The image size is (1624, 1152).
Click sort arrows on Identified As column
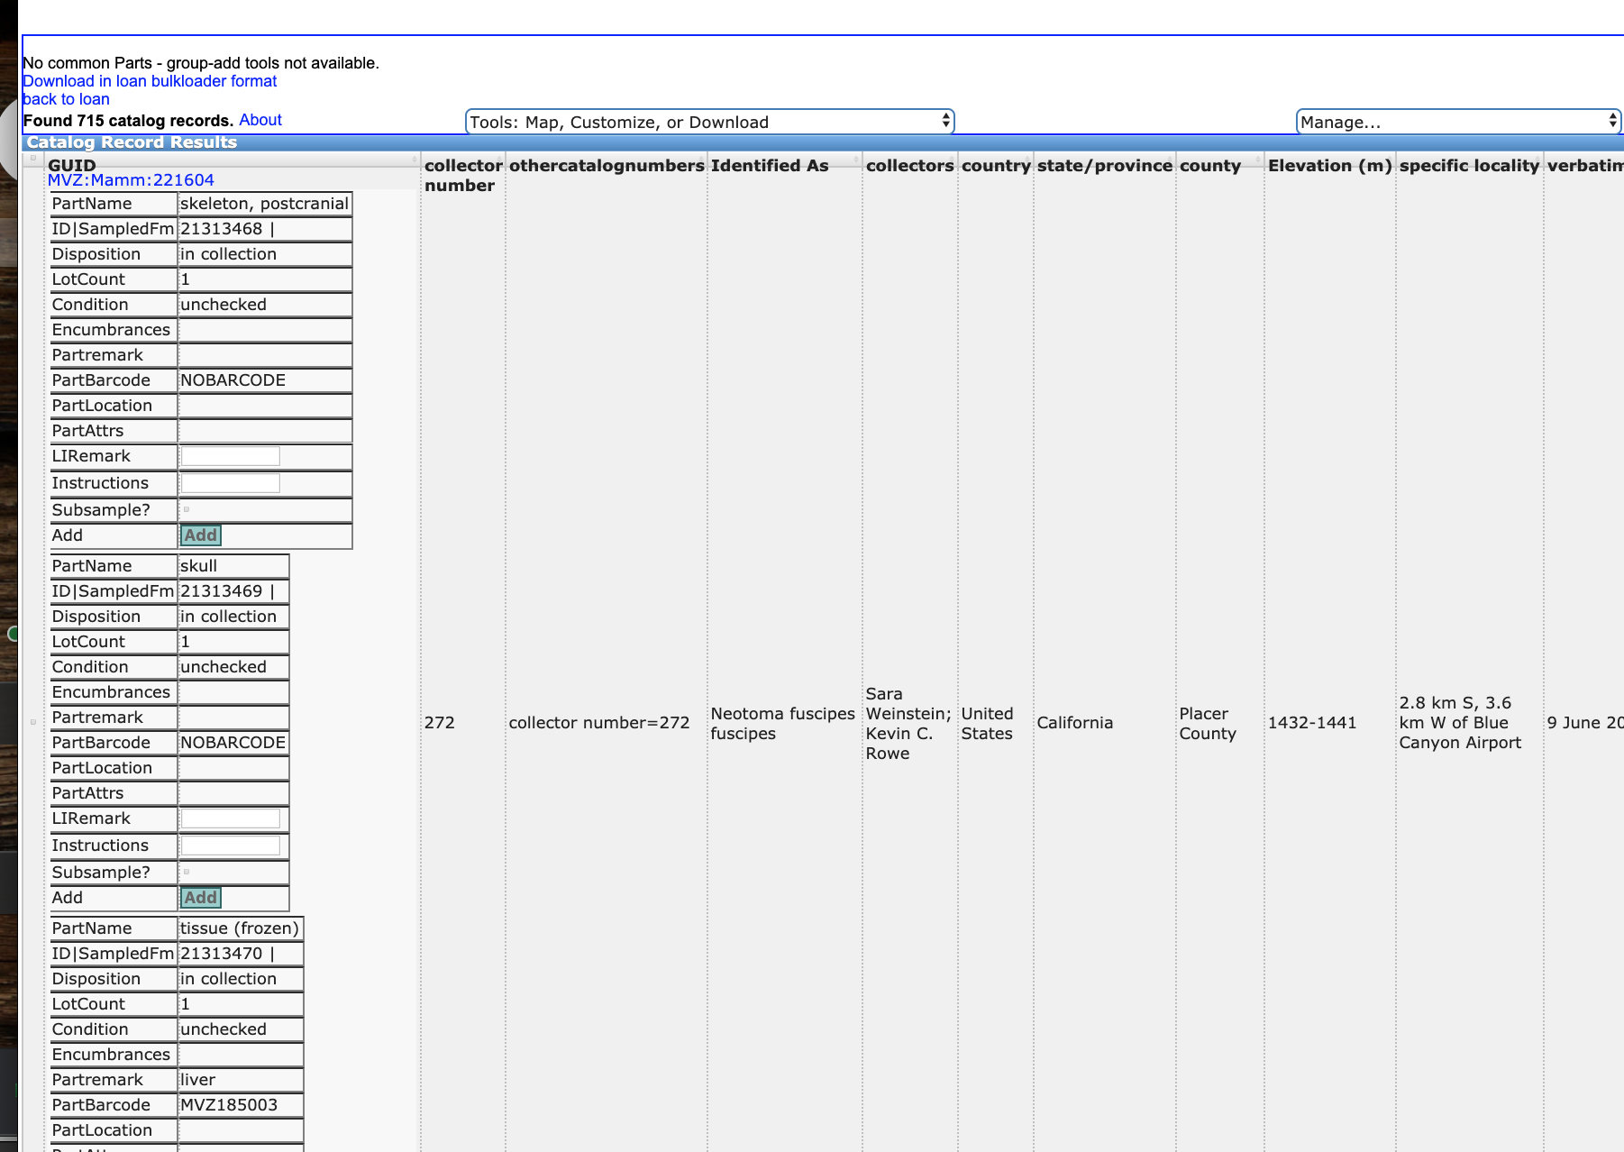coord(857,160)
